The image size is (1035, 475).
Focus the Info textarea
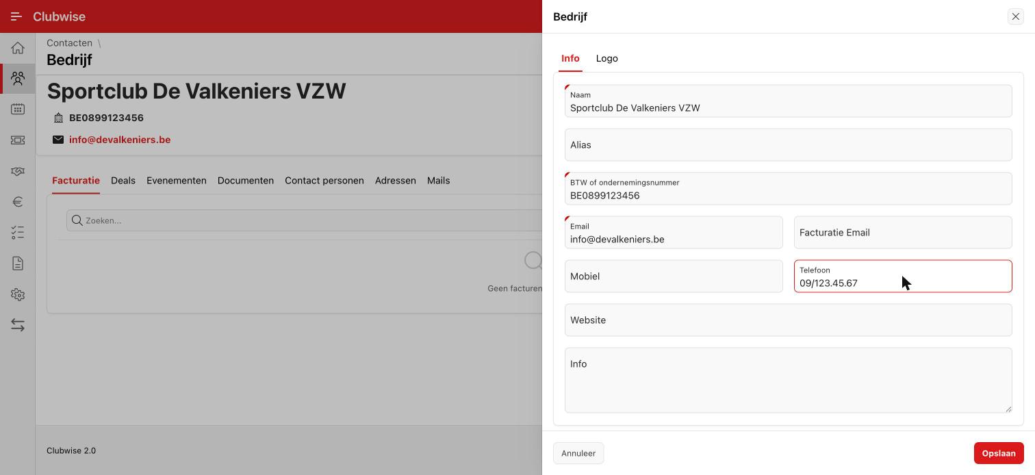[788, 380]
